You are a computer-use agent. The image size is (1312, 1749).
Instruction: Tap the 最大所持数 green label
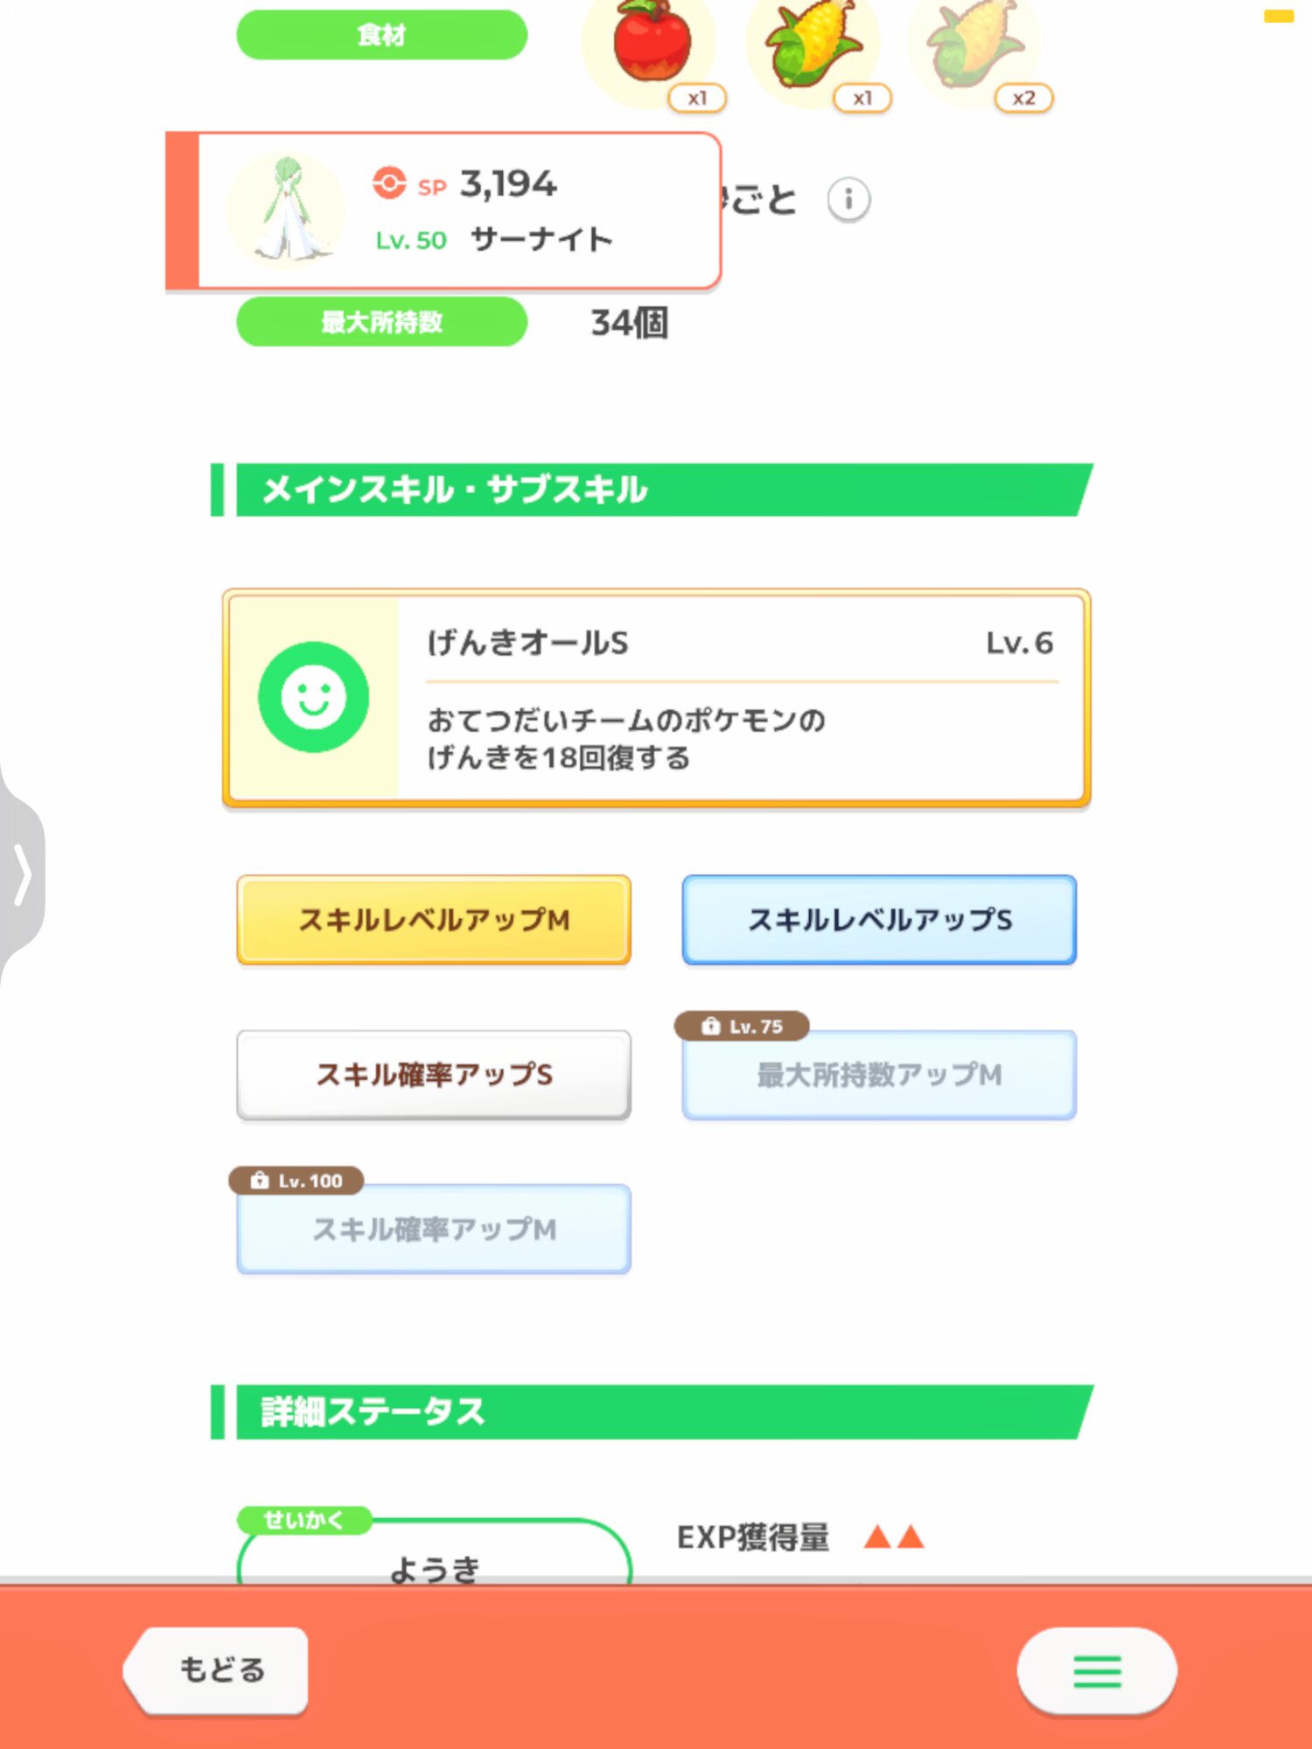(x=381, y=322)
